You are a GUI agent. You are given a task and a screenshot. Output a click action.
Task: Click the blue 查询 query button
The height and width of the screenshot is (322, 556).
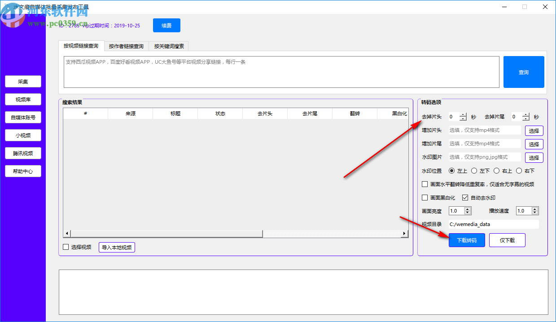coord(524,72)
